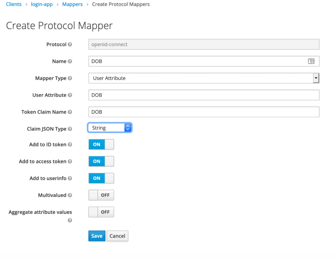335x260 pixels.
Task: Click help icon next to Token Claim Name
Action: [x=70, y=112]
